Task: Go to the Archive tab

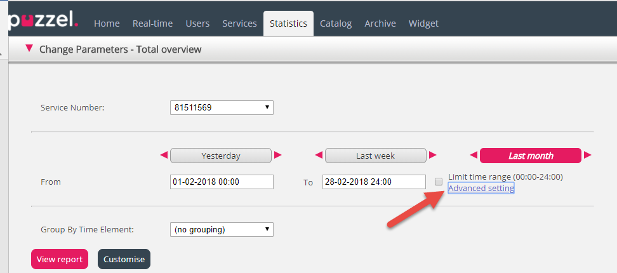Action: click(x=380, y=23)
